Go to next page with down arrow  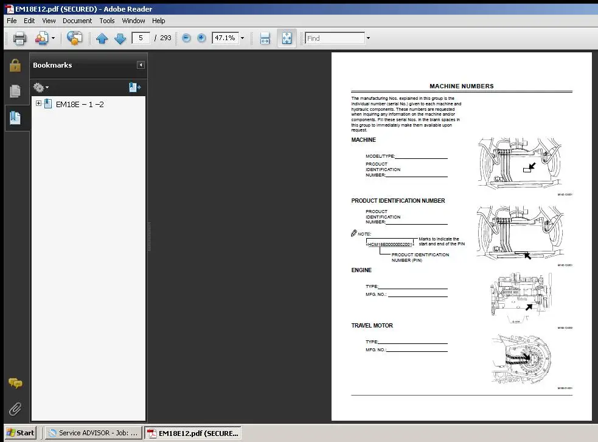point(120,38)
